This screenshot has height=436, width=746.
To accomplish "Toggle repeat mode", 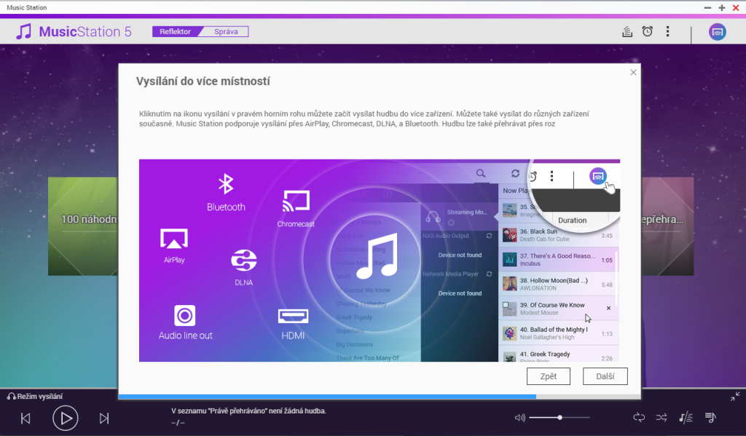I will coord(639,417).
